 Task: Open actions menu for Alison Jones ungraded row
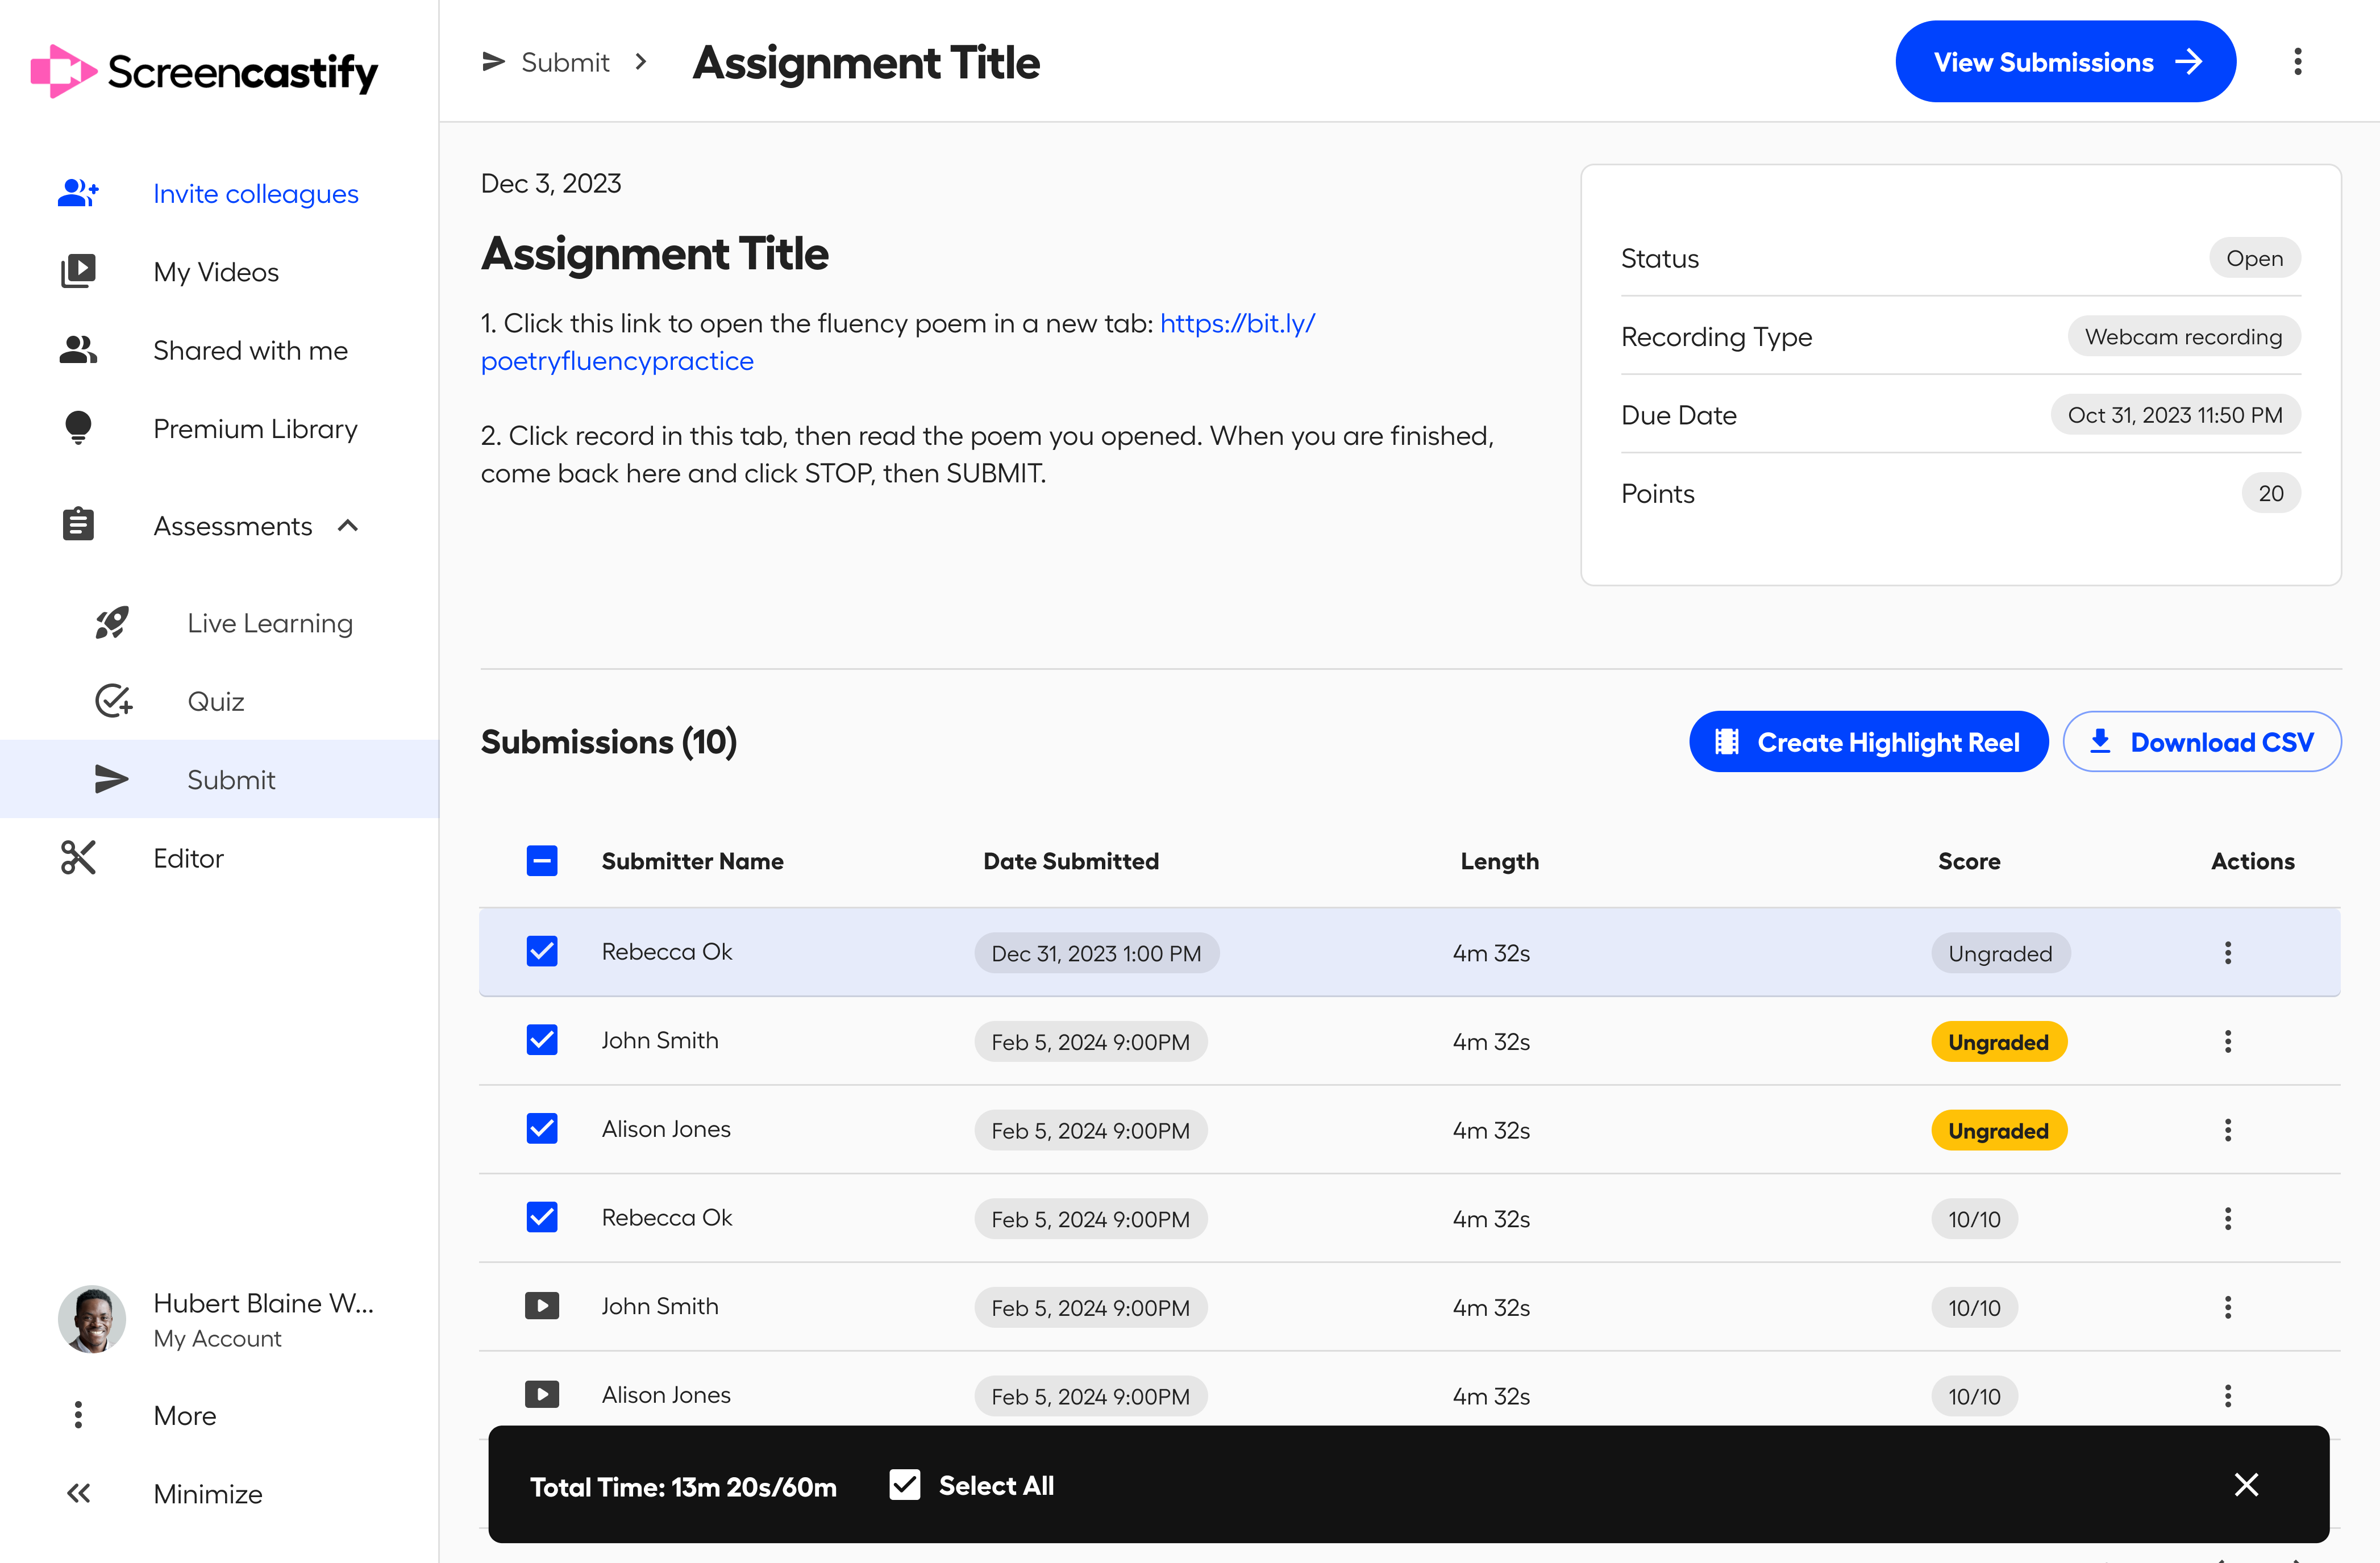[x=2227, y=1130]
